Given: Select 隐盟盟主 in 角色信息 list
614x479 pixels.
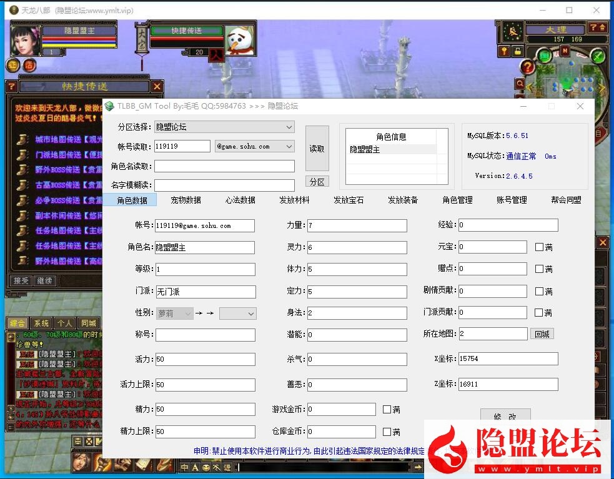Looking at the screenshot, I should [x=392, y=149].
